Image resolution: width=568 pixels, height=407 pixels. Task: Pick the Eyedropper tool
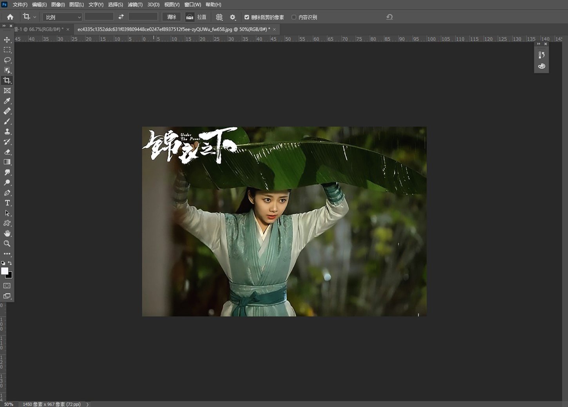(x=7, y=101)
